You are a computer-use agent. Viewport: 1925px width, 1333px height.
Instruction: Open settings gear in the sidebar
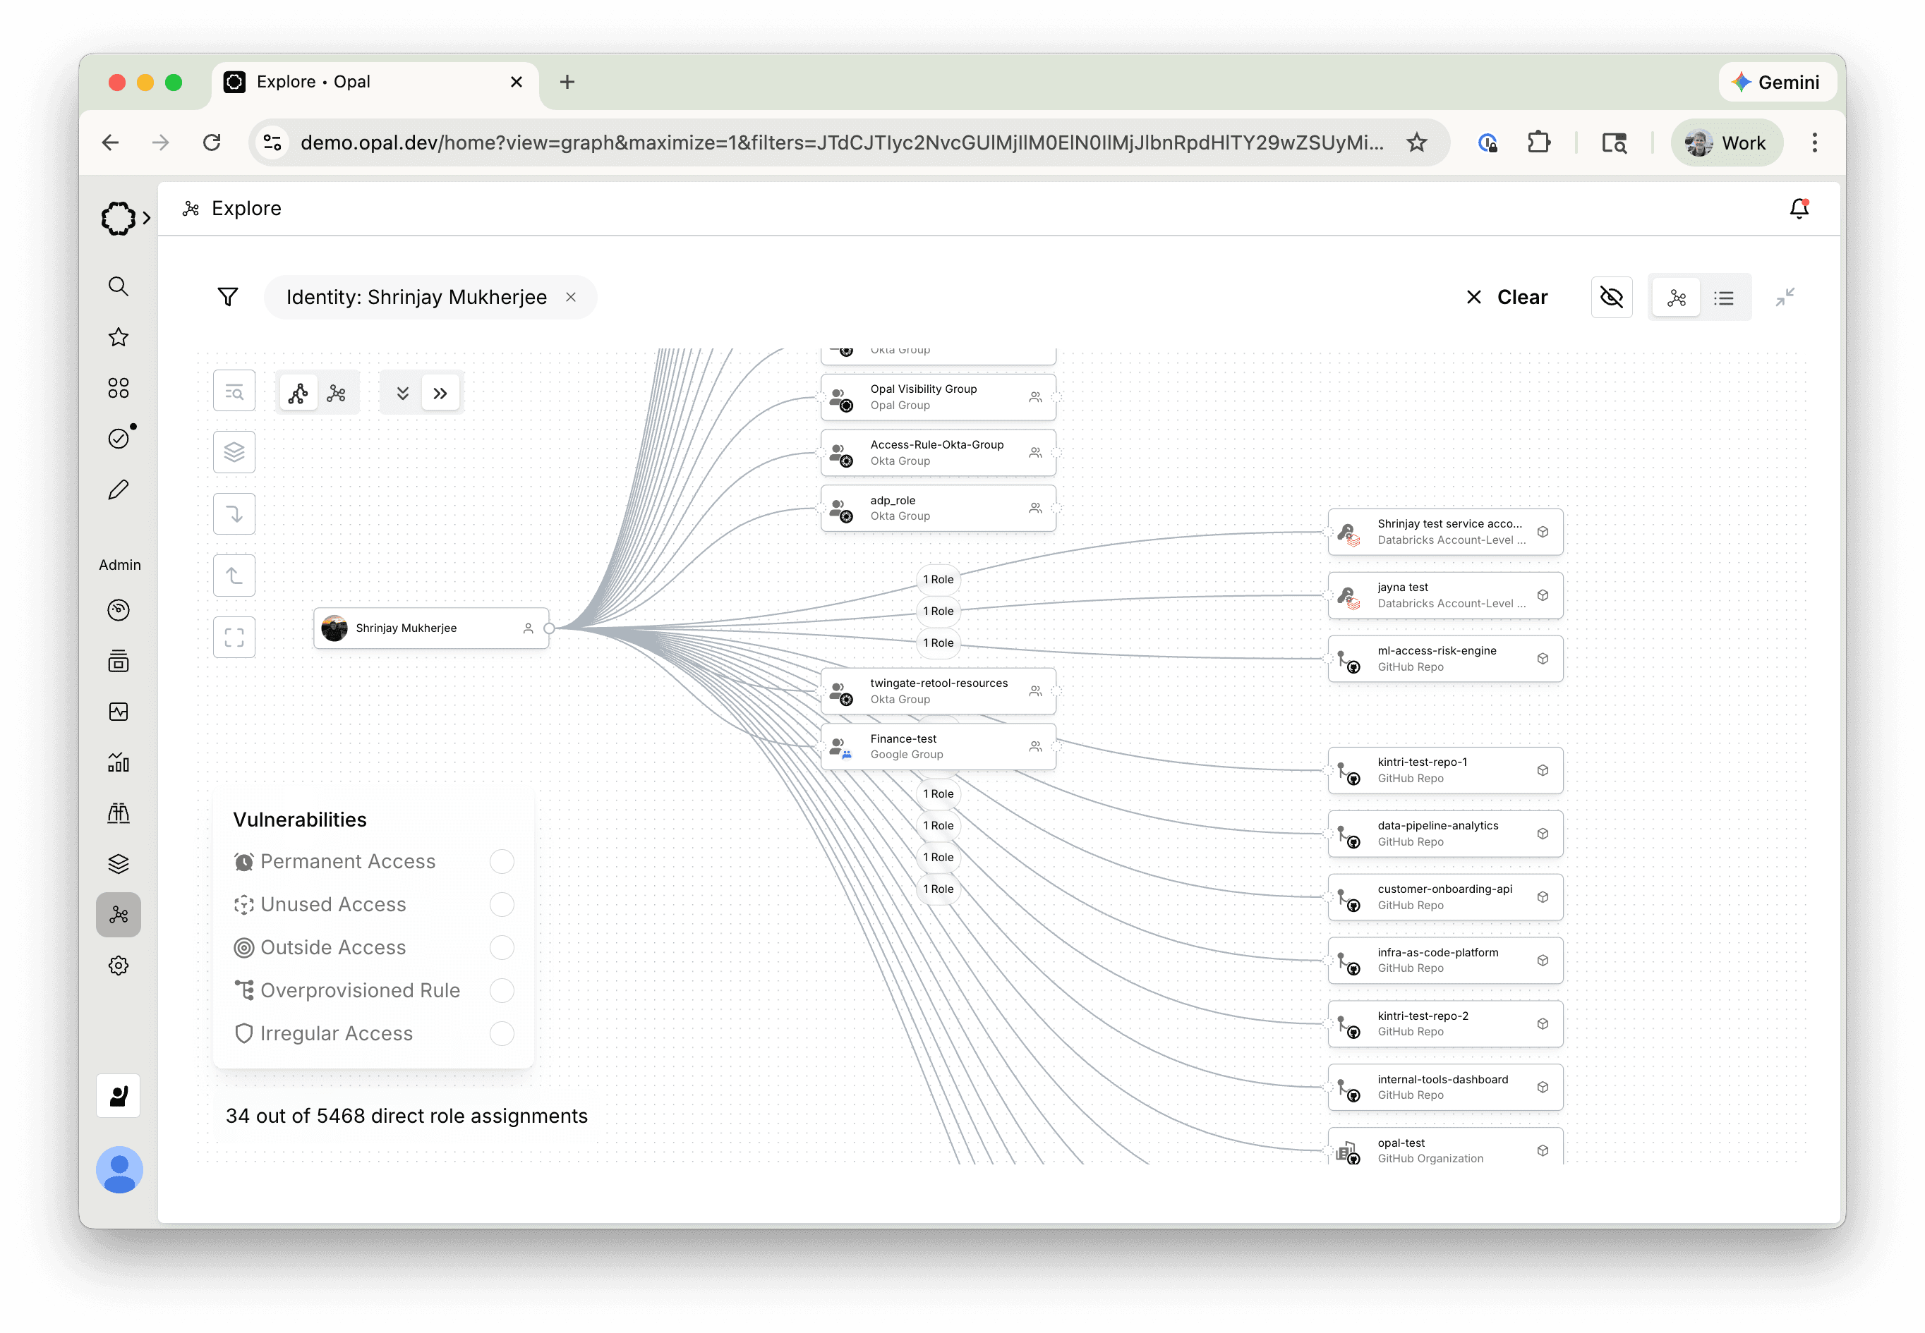[119, 966]
